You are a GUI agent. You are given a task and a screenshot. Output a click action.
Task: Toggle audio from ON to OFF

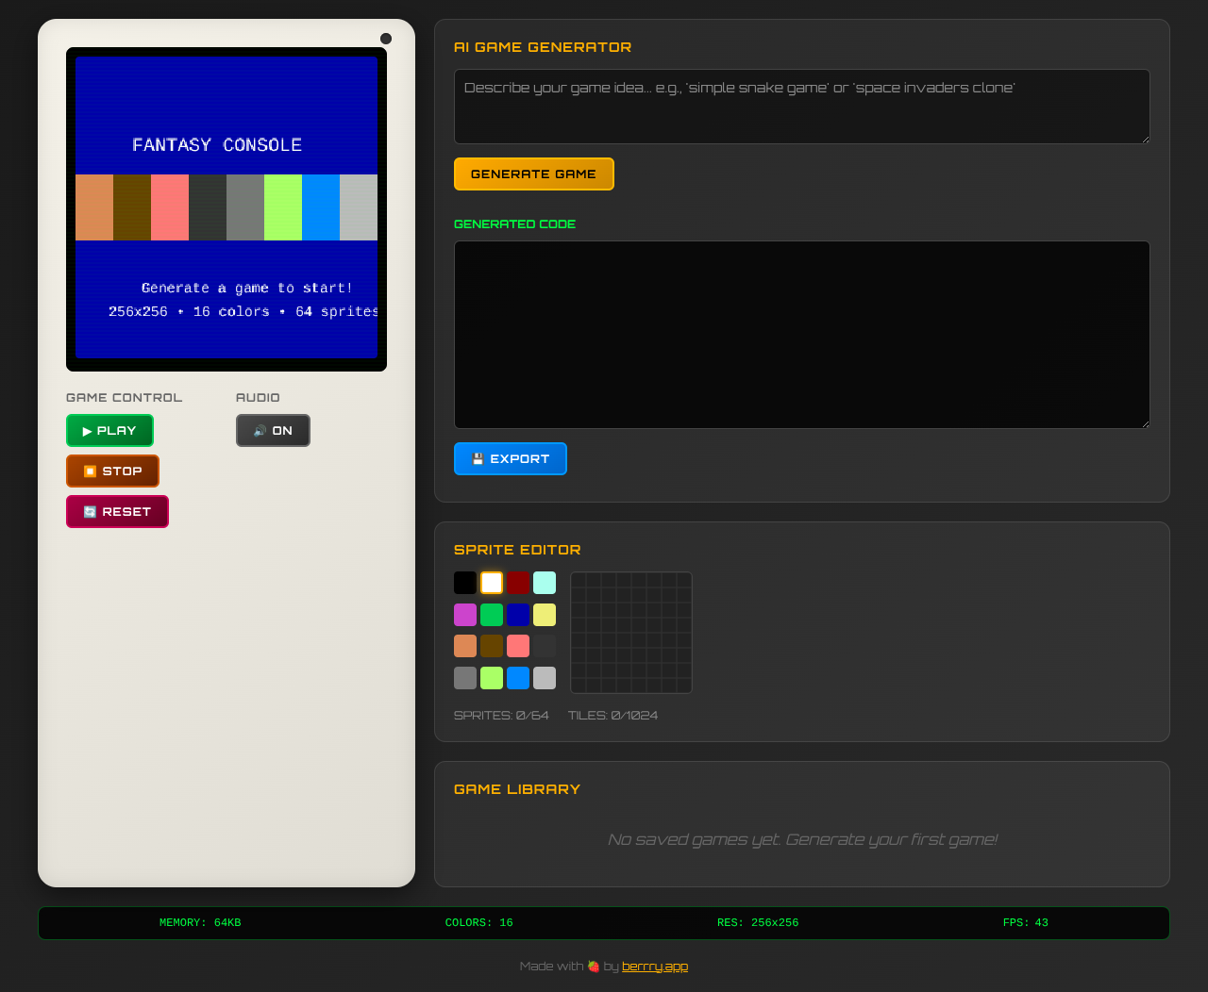pyautogui.click(x=273, y=430)
